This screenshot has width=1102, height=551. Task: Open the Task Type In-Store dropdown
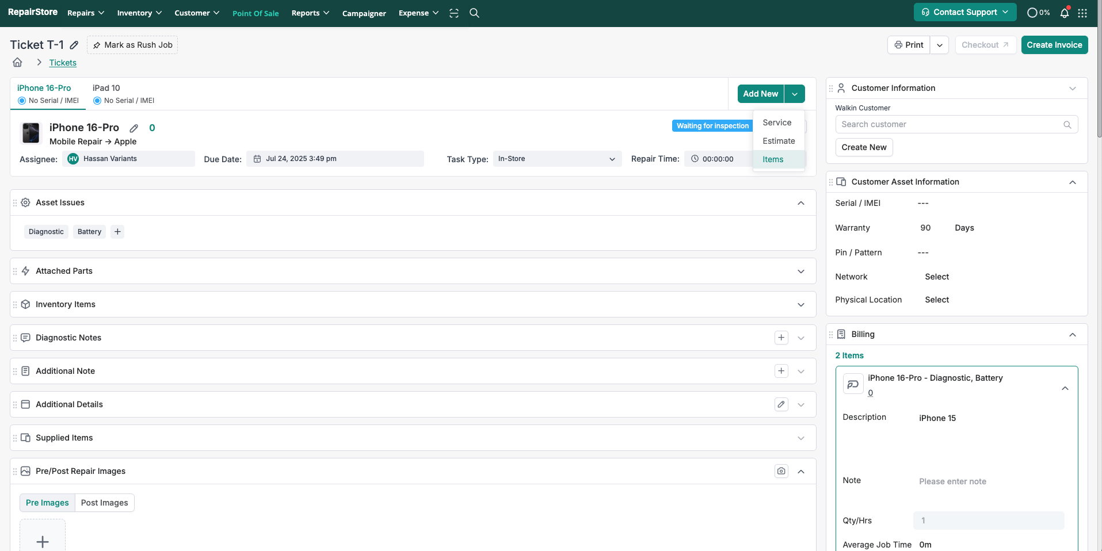click(x=556, y=159)
